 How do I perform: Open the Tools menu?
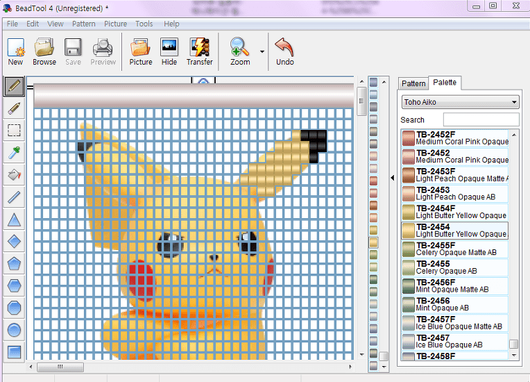point(144,24)
